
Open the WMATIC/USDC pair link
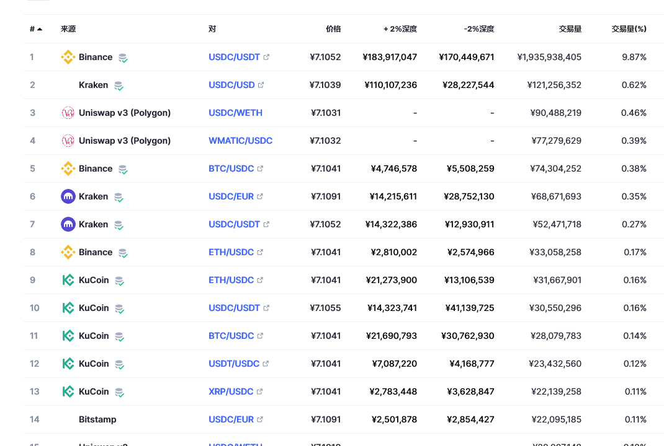(241, 141)
